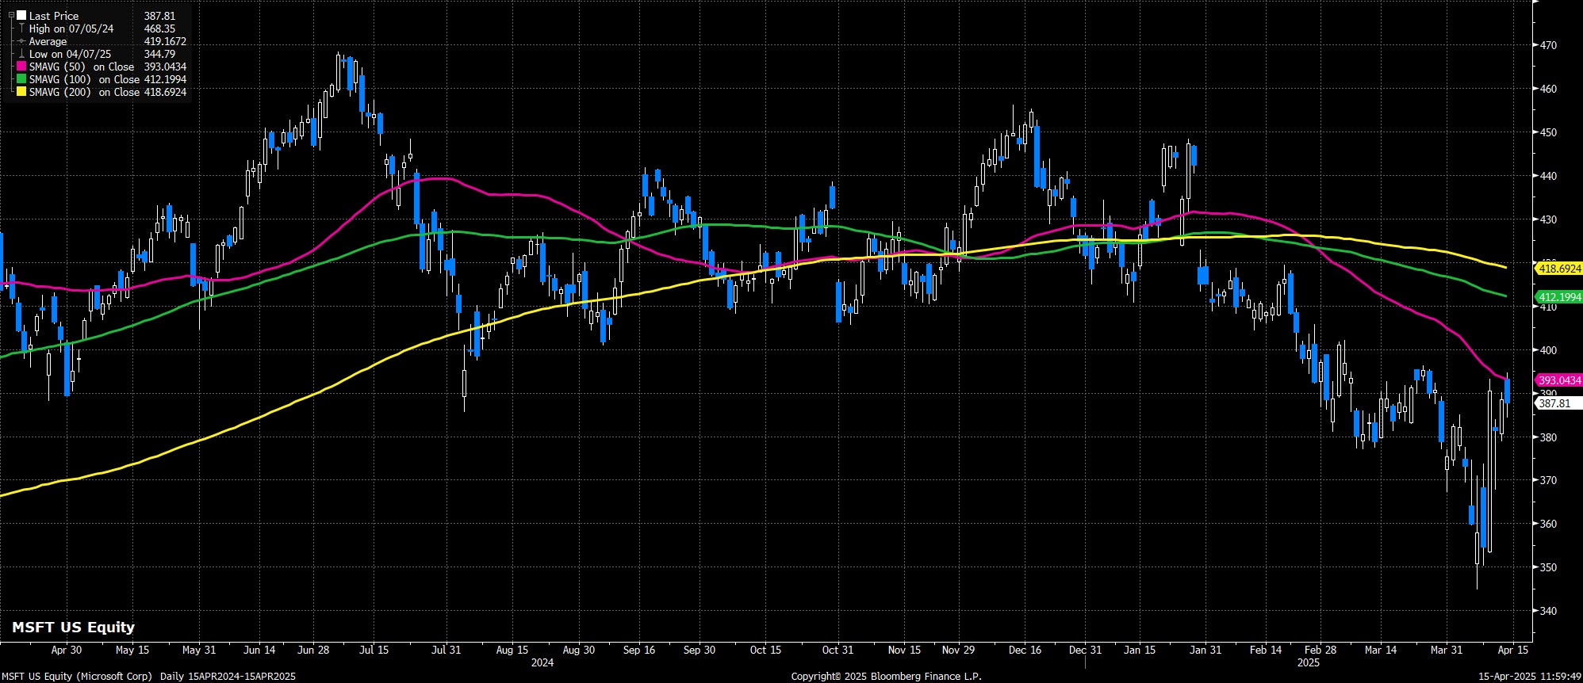Click the 468.35 high value in legend
This screenshot has height=683, width=1583.
point(159,29)
